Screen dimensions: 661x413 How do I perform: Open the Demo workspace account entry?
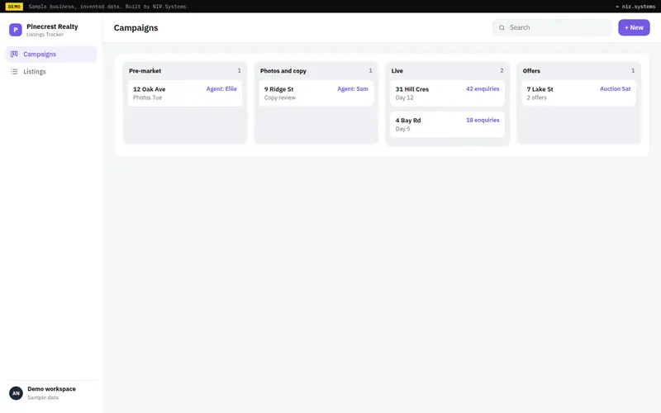click(x=51, y=393)
